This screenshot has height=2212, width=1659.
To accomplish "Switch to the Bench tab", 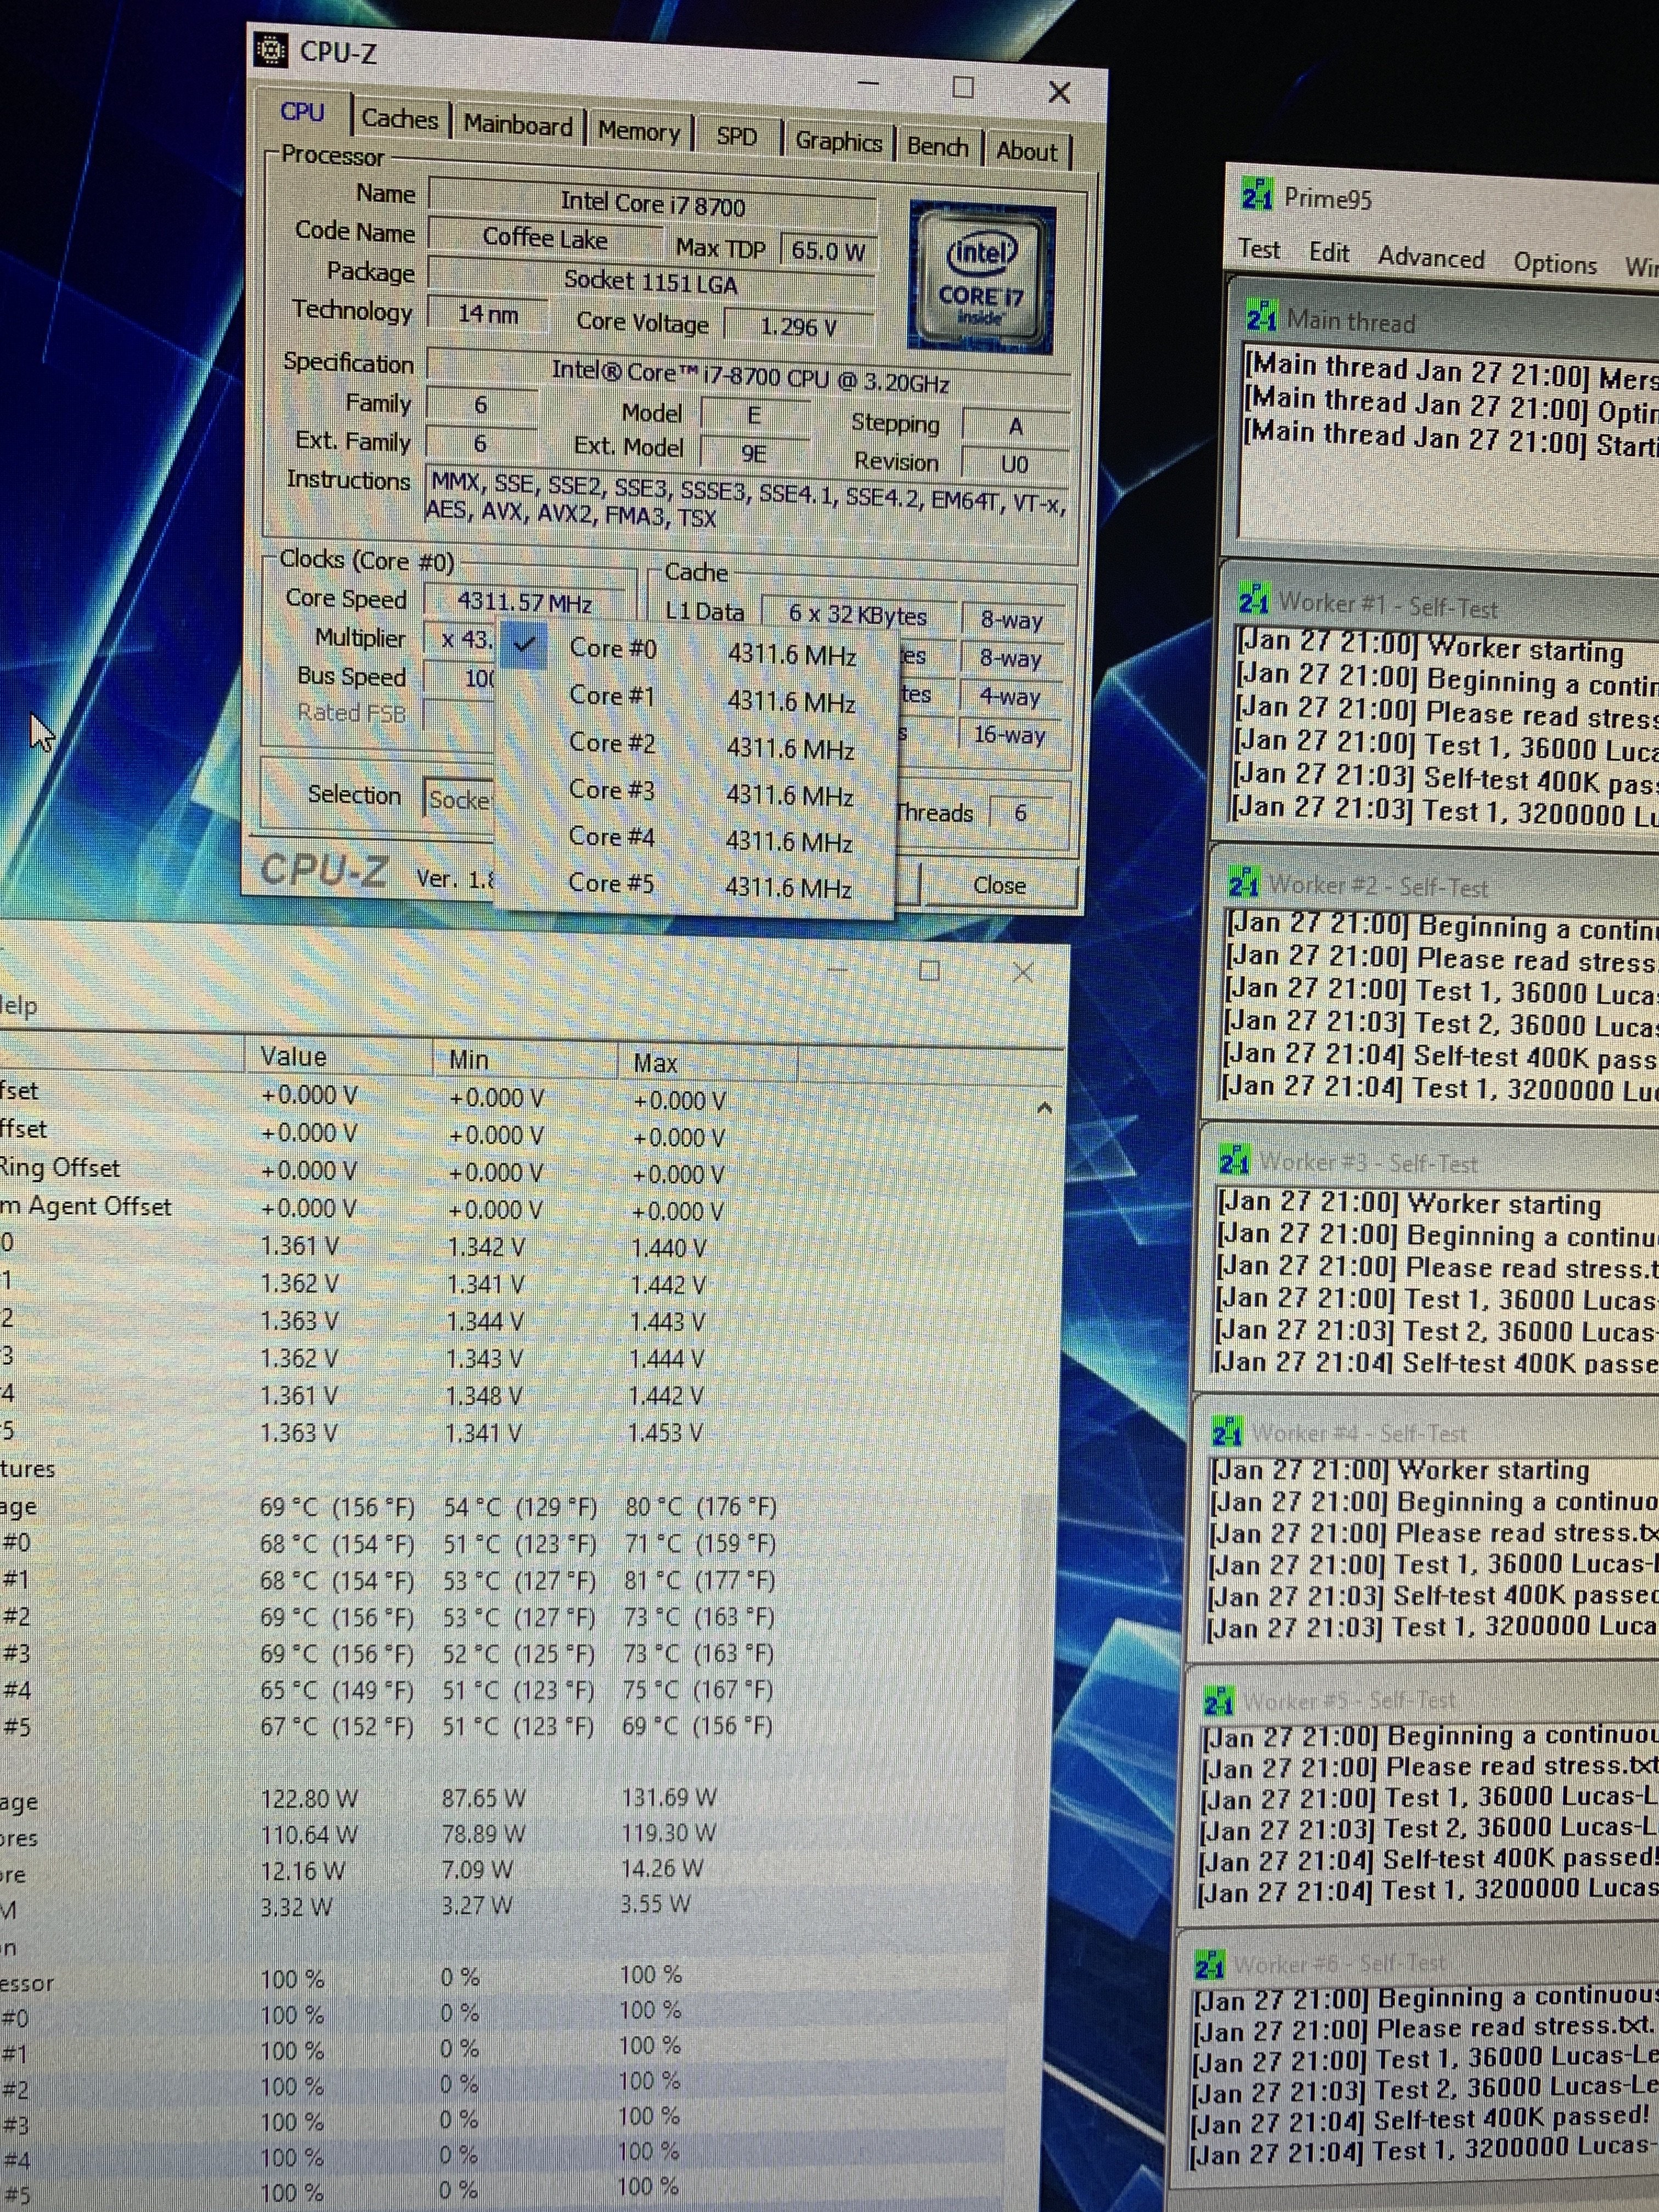I will tap(937, 147).
